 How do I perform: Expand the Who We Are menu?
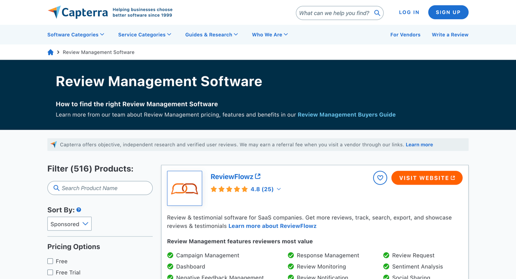click(x=270, y=35)
